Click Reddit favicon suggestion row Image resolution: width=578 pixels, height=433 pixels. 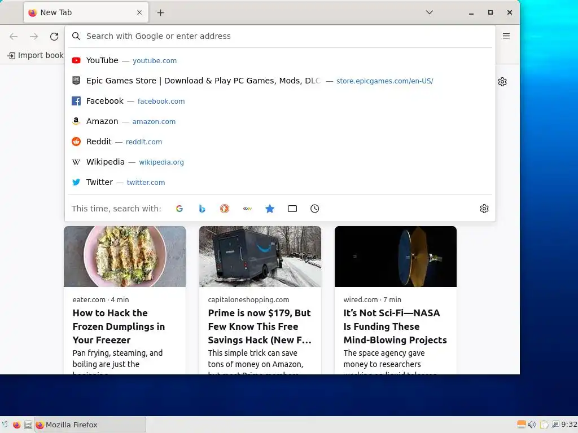point(76,142)
